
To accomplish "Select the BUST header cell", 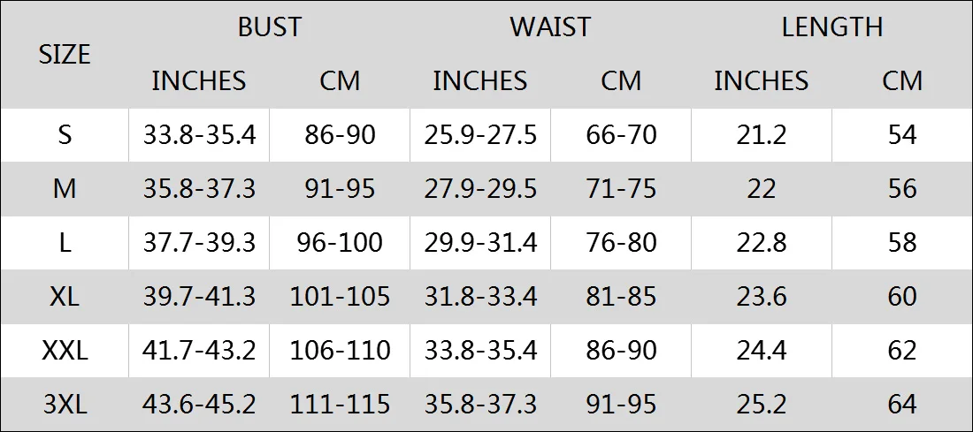I will click(x=269, y=27).
